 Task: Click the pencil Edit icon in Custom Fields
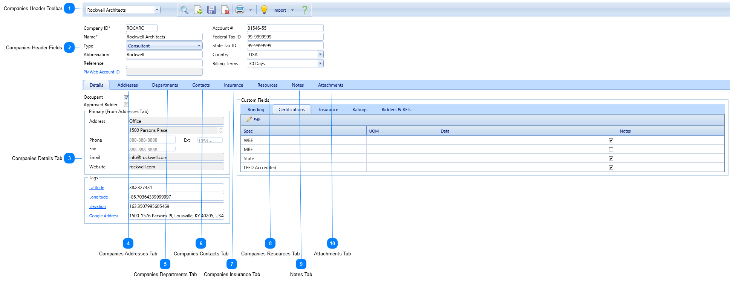(249, 119)
